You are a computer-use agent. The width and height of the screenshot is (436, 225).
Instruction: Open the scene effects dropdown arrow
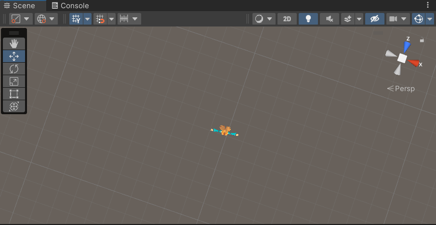[359, 19]
